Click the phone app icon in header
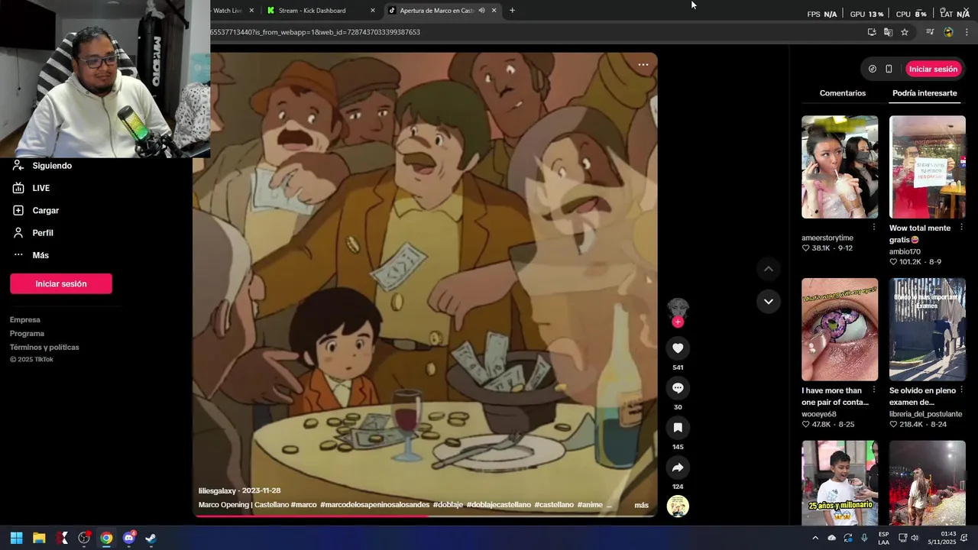This screenshot has height=550, width=978. pyautogui.click(x=889, y=69)
